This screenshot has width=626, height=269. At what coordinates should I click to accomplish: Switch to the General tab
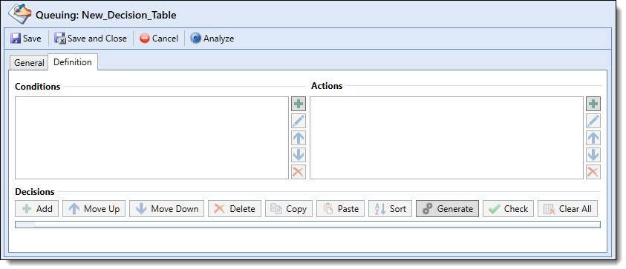click(x=29, y=63)
